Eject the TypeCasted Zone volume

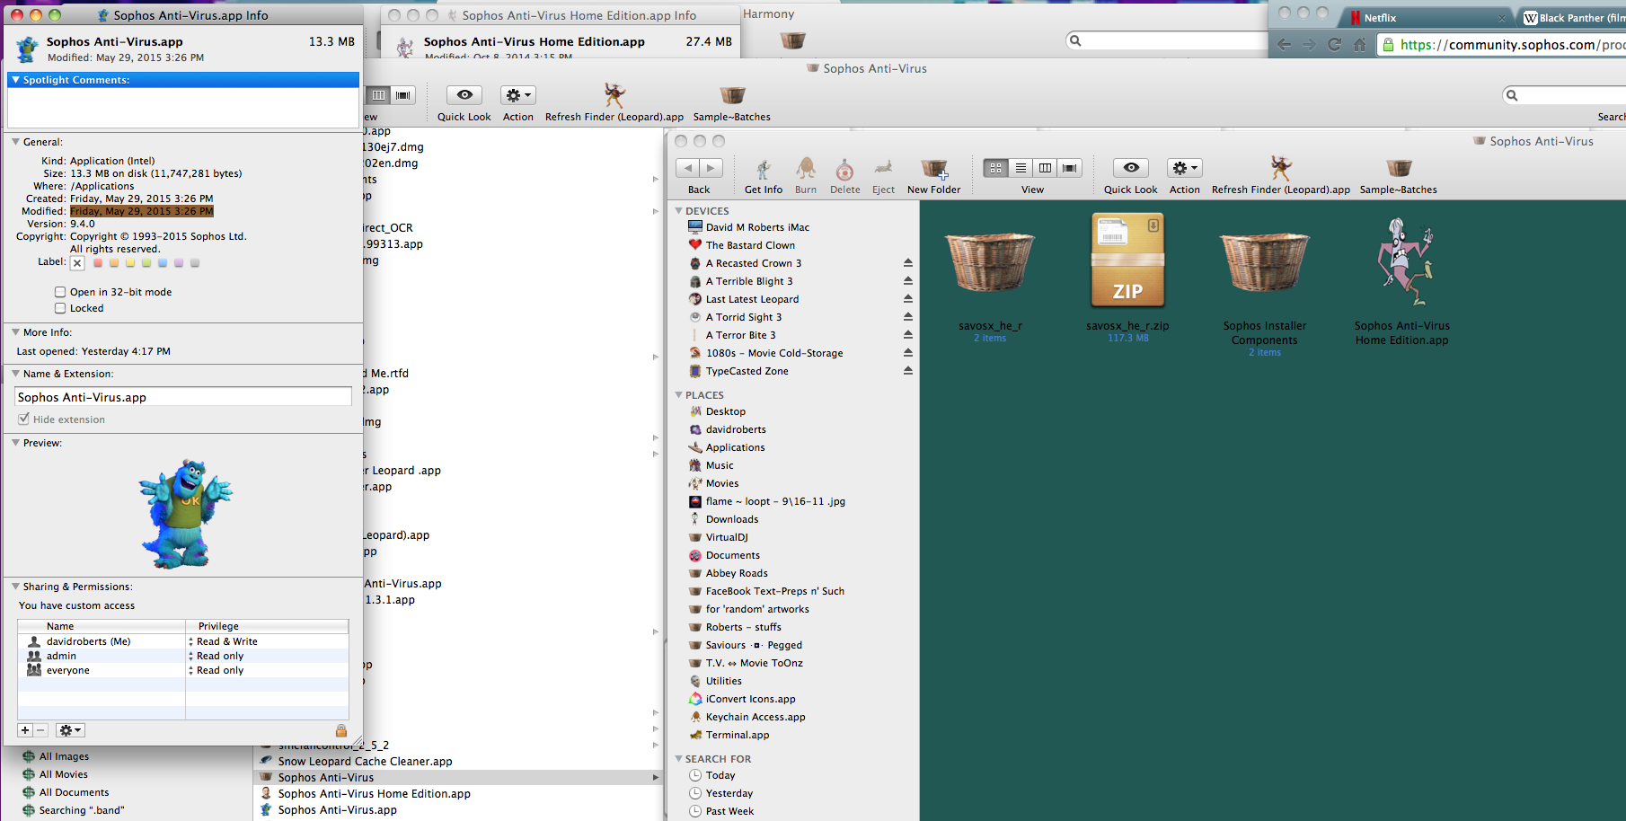907,371
